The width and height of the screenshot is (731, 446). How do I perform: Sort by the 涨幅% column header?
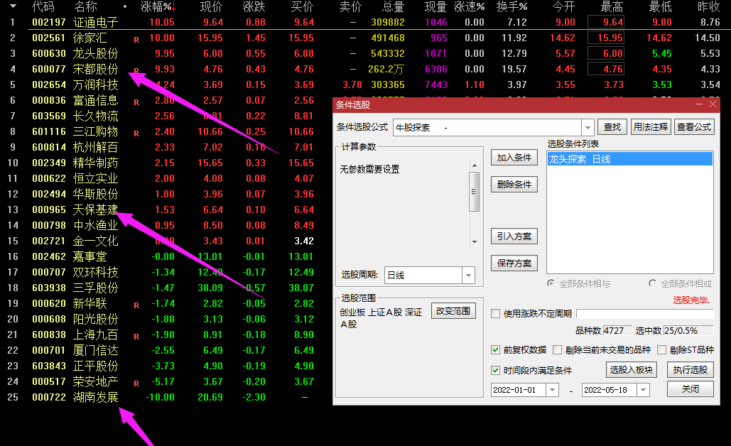158,6
